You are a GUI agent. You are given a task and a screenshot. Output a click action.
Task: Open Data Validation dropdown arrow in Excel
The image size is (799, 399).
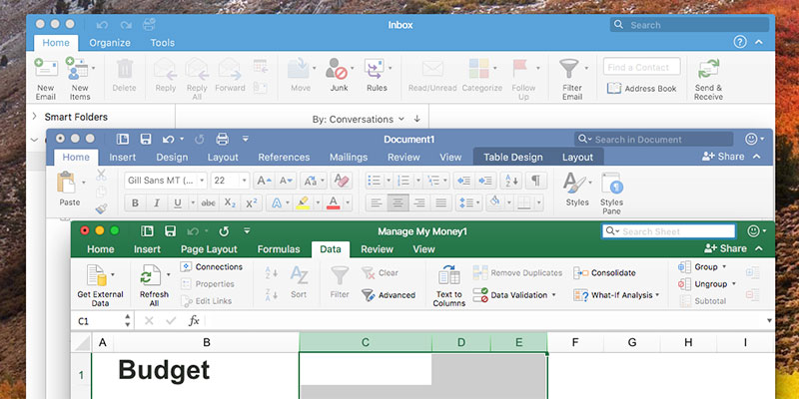point(553,295)
